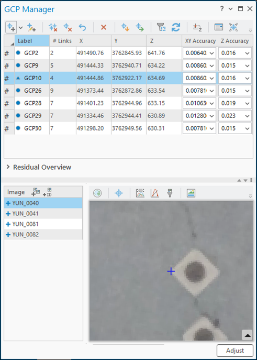Click the delete all GCPs icon
The height and width of the screenshot is (360, 257).
point(53,27)
